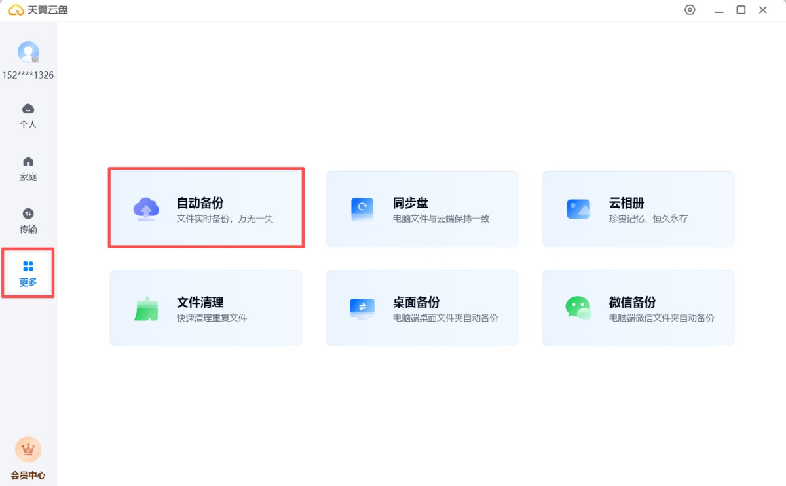
Task: Open the Family (家庭) sidebar tab
Action: tap(28, 168)
